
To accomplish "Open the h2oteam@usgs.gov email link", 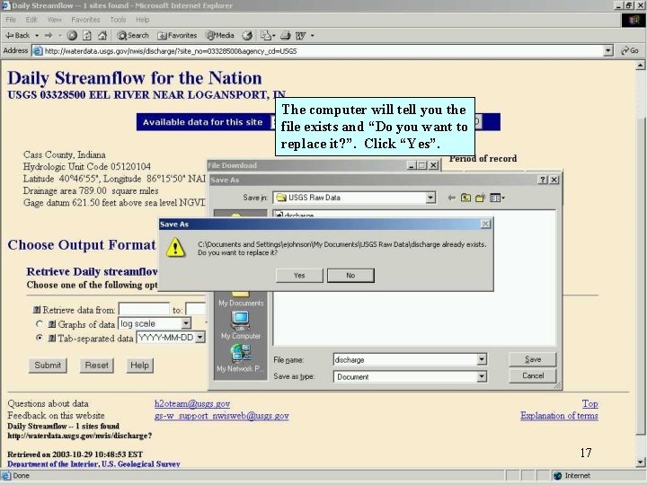I will tap(192, 404).
